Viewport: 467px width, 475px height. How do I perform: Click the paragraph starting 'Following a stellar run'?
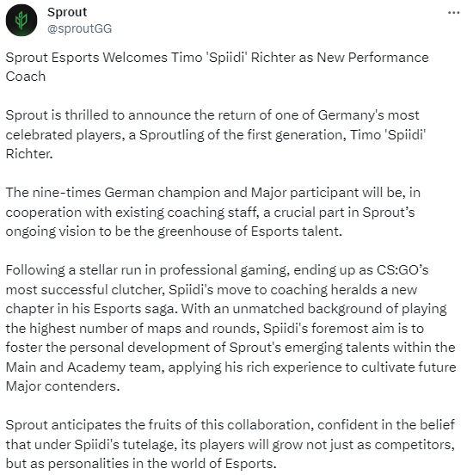pyautogui.click(x=230, y=328)
